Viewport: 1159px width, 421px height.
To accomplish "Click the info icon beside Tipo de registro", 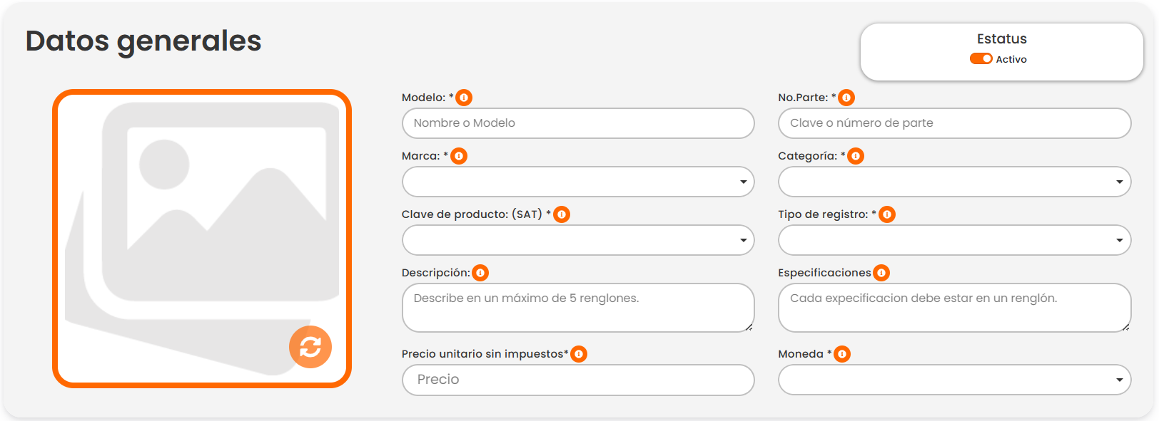I will point(887,214).
